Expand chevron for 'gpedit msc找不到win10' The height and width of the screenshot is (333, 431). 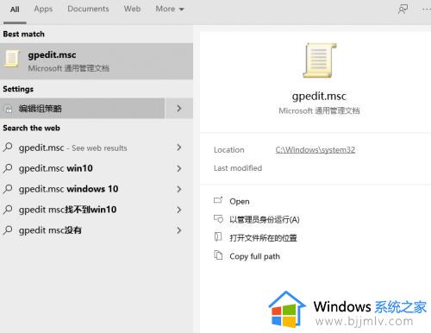point(179,210)
